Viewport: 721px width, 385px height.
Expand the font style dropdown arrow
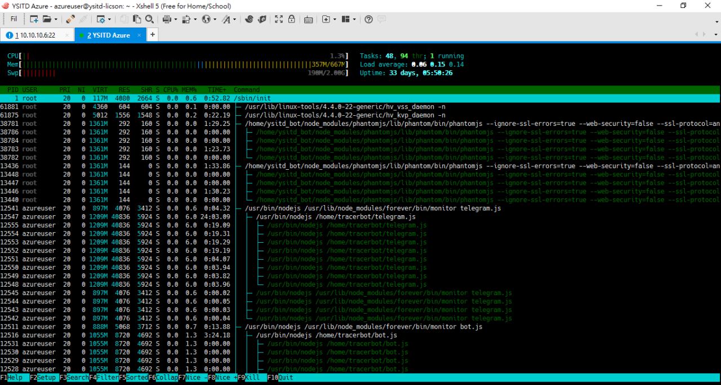234,19
